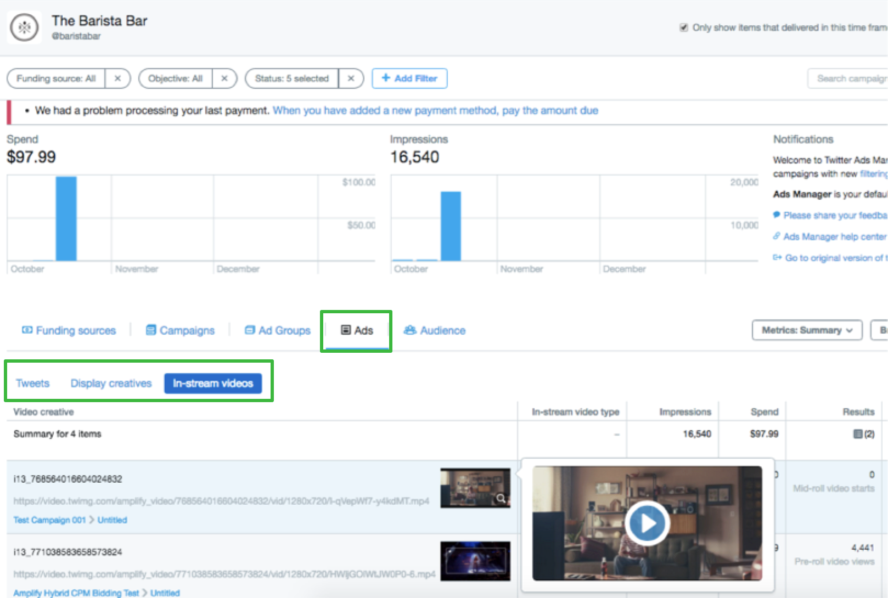
Task: Remove the Status filter
Action: pyautogui.click(x=351, y=78)
